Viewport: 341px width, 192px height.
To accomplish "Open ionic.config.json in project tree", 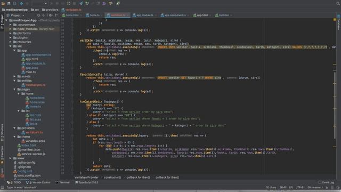I will (27, 175).
